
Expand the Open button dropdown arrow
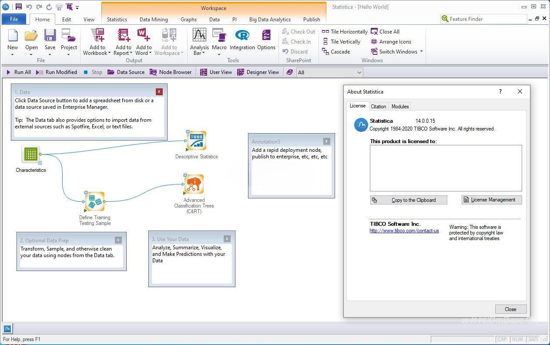point(31,54)
